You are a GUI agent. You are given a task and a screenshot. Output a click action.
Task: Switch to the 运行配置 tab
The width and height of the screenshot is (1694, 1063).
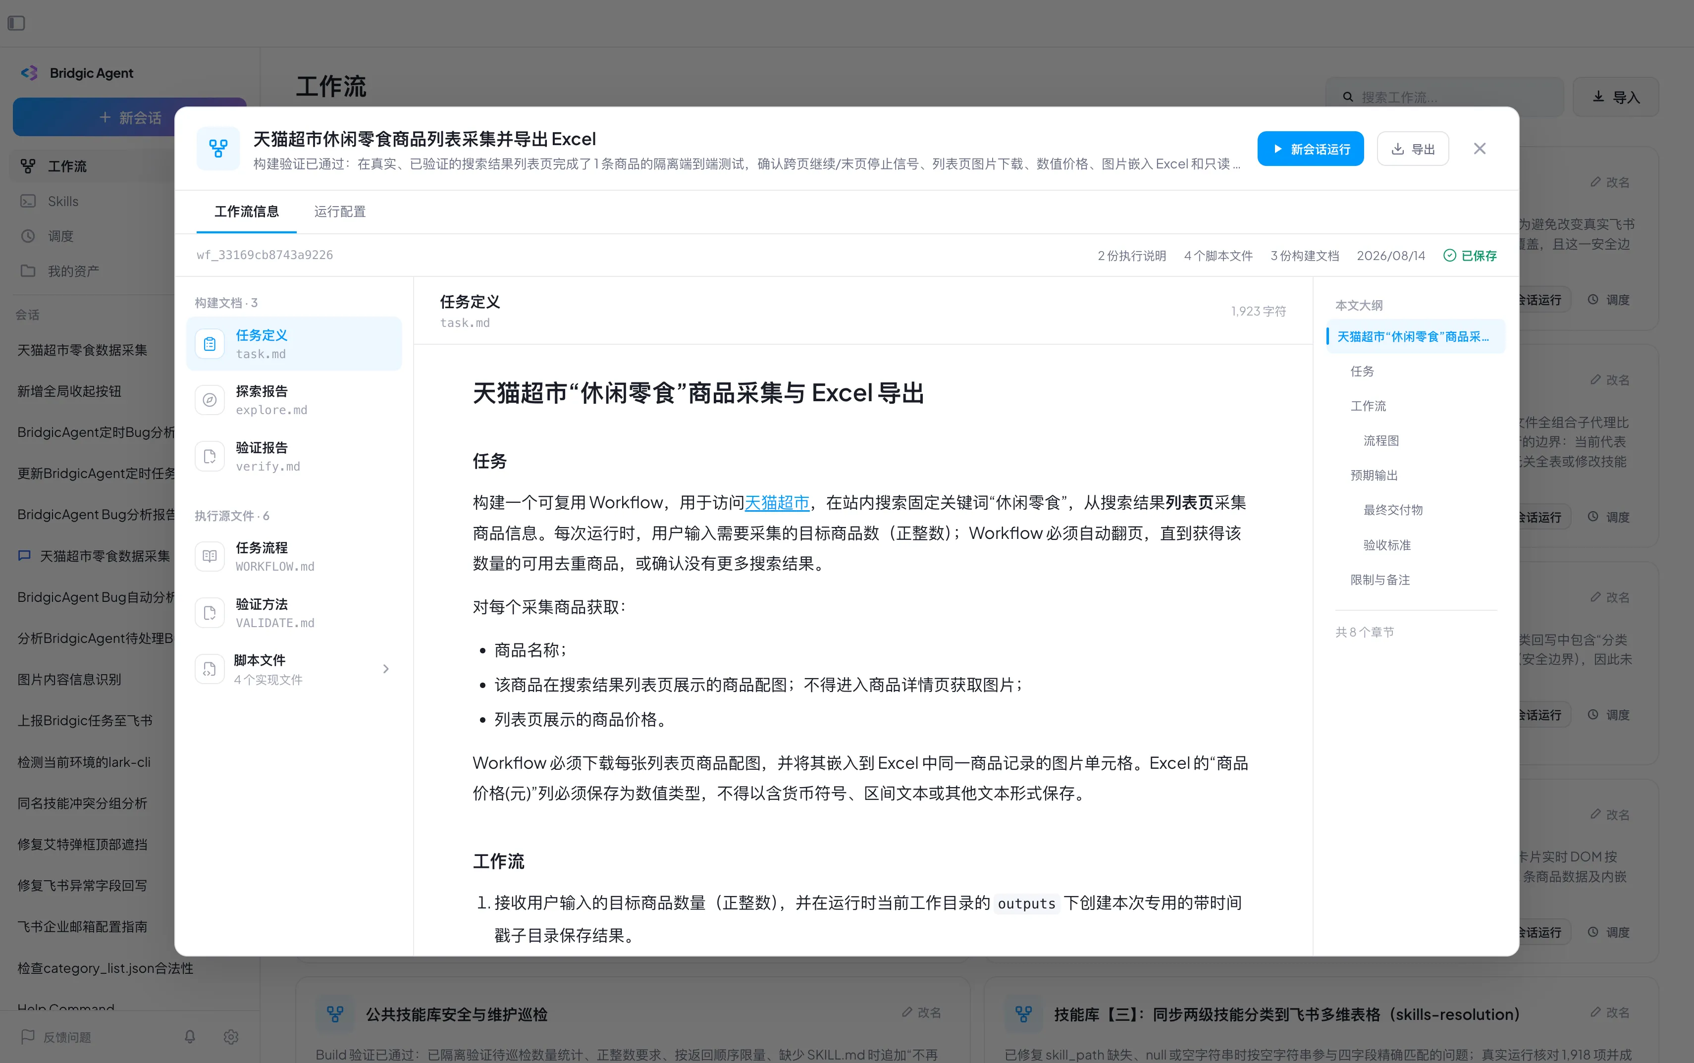coord(339,212)
